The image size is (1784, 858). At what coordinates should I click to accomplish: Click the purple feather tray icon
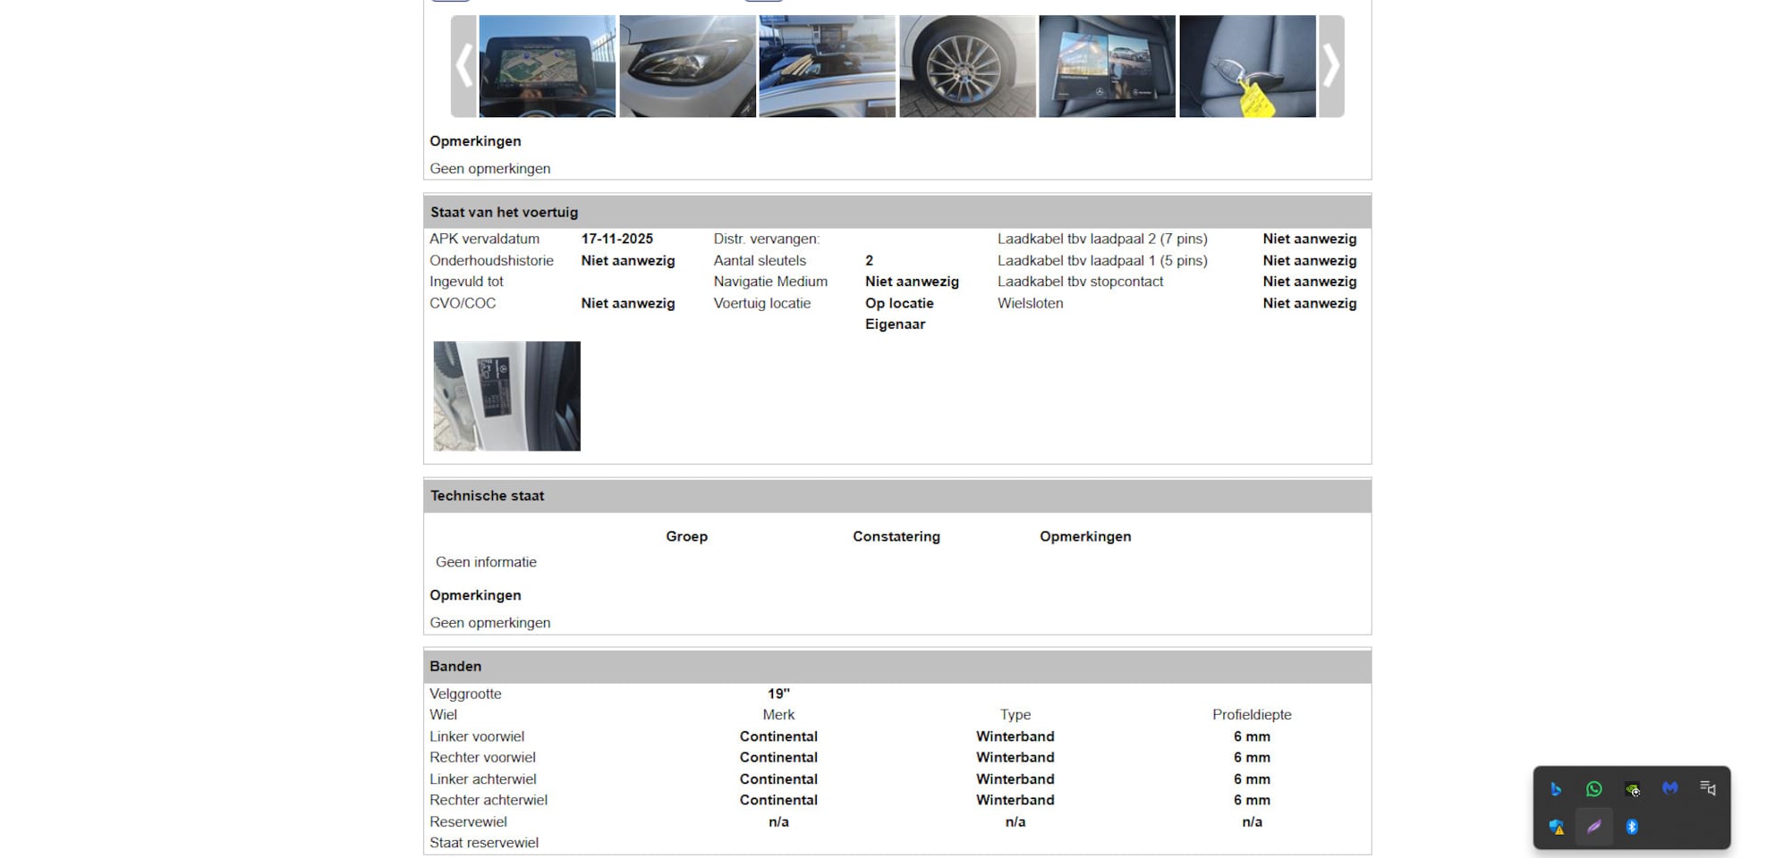tap(1594, 827)
